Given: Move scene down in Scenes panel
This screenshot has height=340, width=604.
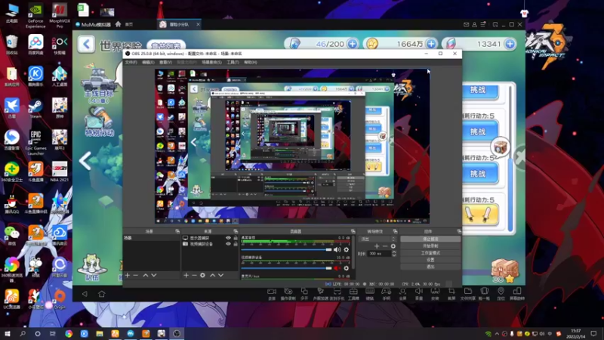Looking at the screenshot, I should click(154, 275).
